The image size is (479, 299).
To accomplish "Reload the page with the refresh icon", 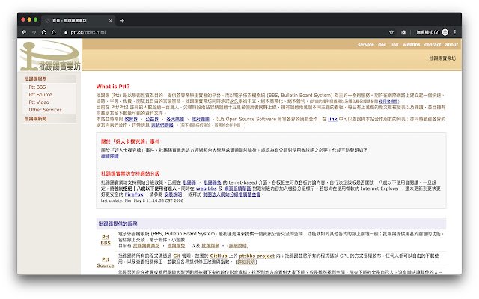I will pos(43,32).
